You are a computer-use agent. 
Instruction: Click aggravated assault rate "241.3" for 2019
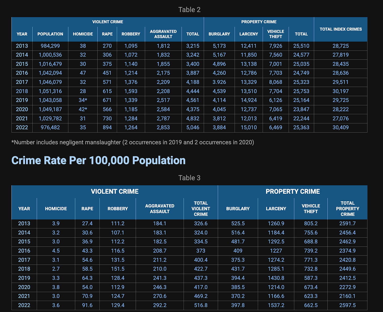coord(160,278)
